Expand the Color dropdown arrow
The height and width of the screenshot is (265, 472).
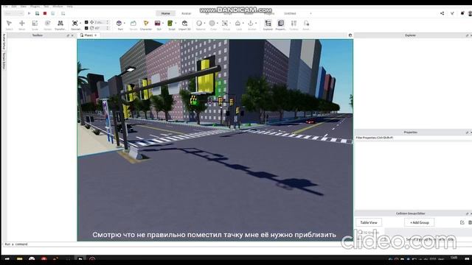click(218, 24)
